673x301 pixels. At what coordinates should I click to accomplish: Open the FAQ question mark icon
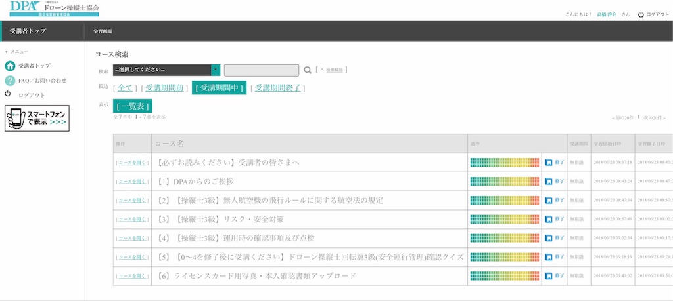(11, 81)
